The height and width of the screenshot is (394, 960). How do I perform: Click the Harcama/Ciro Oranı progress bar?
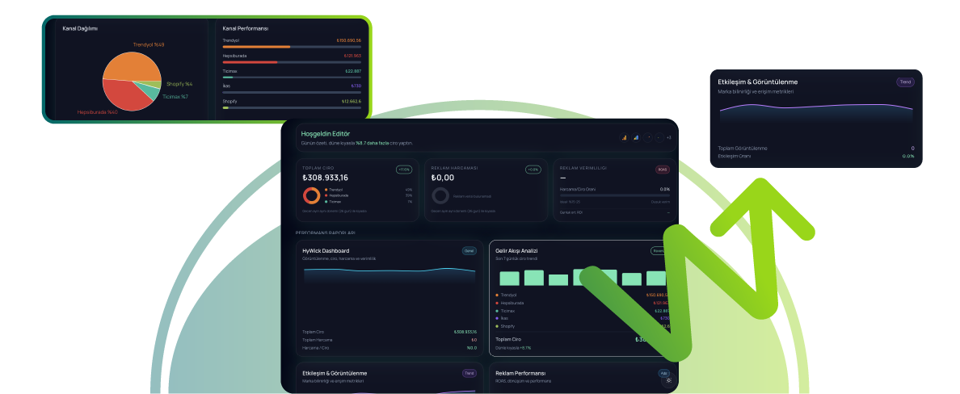(615, 195)
